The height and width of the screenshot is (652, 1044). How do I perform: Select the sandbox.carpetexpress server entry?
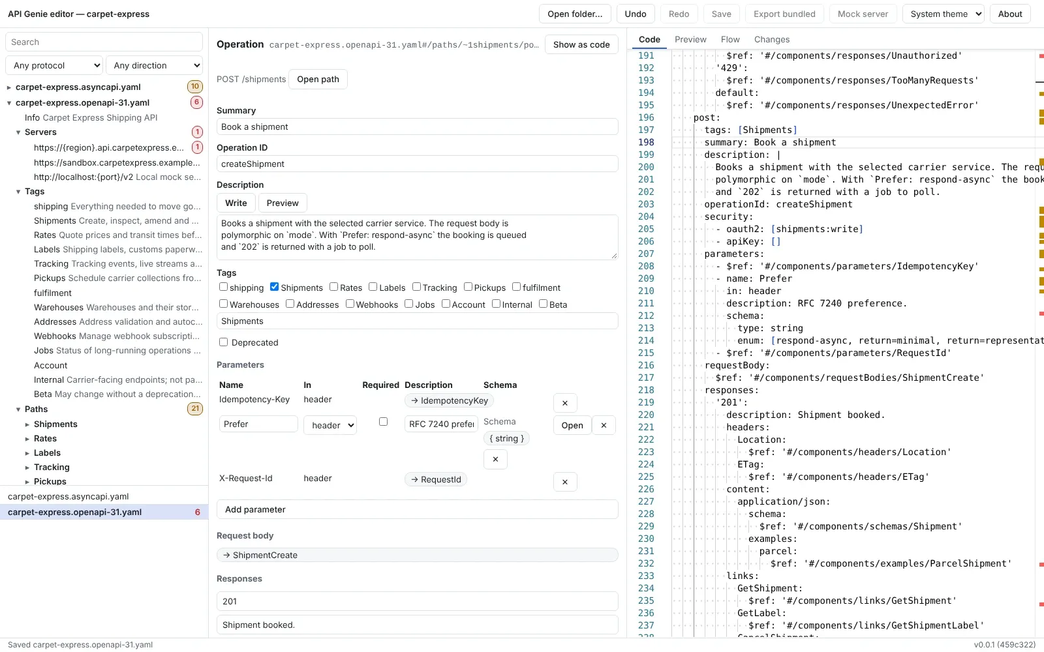pyautogui.click(x=117, y=162)
